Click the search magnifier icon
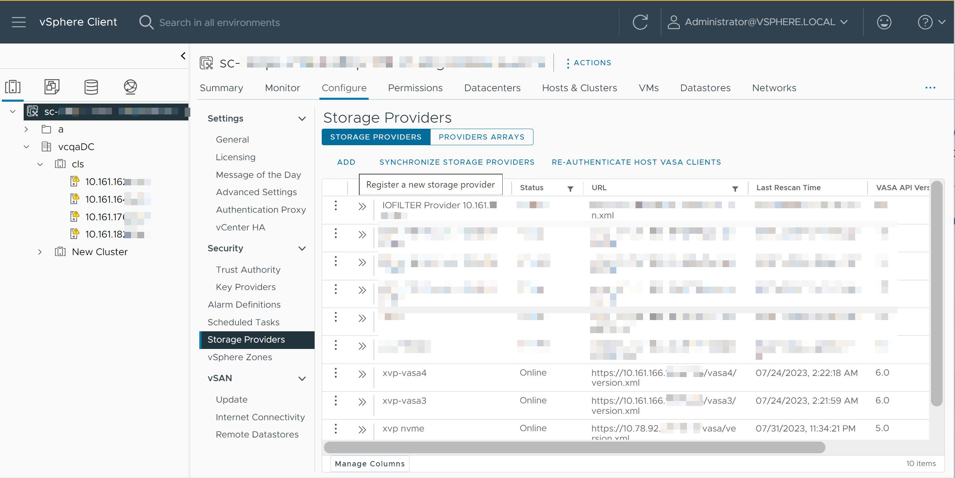 146,22
